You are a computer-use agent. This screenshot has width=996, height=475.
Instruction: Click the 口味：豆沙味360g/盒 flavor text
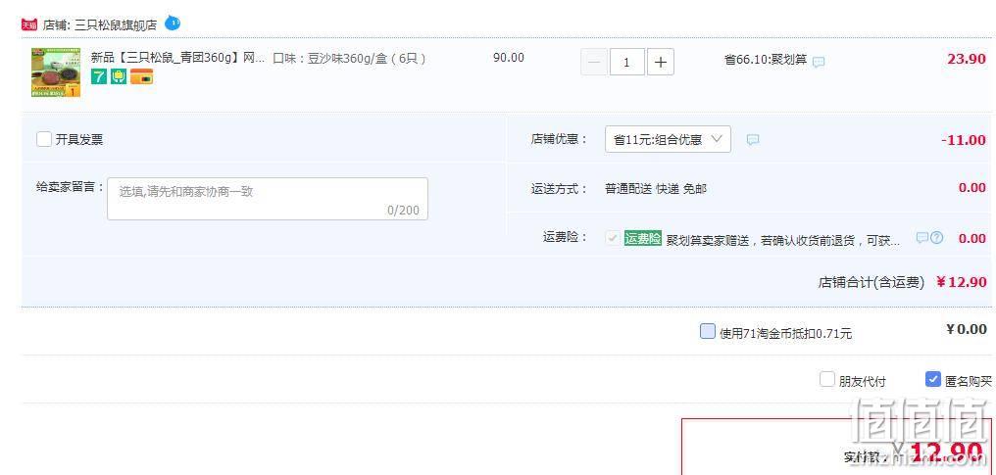(349, 59)
